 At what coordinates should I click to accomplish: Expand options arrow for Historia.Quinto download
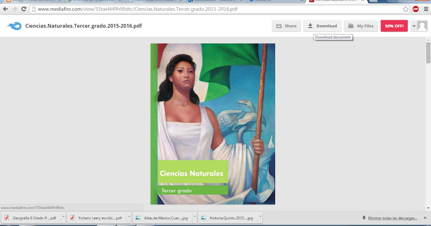[261, 218]
